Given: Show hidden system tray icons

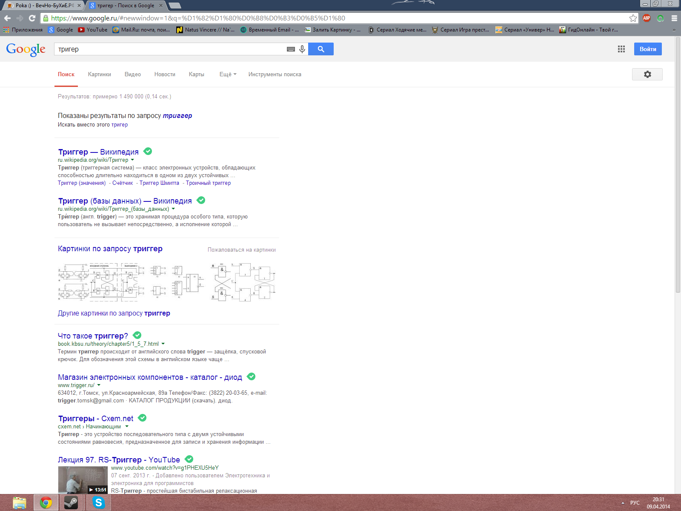Looking at the screenshot, I should 623,503.
